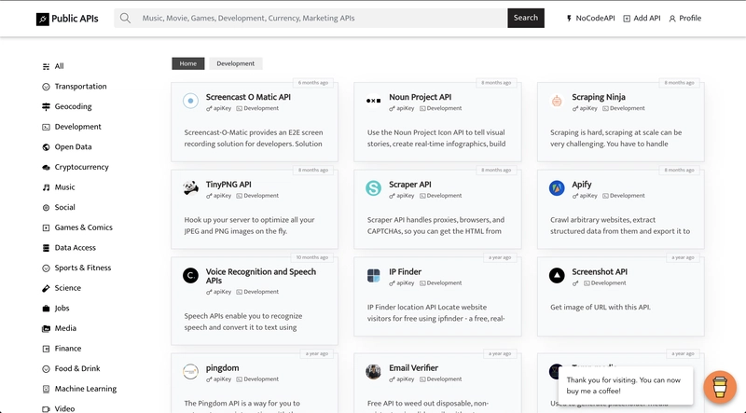
Task: Click the Science category icon
Action: [x=46, y=288]
